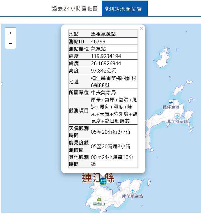Click the 北竿航空站 airport icon

[177, 116]
